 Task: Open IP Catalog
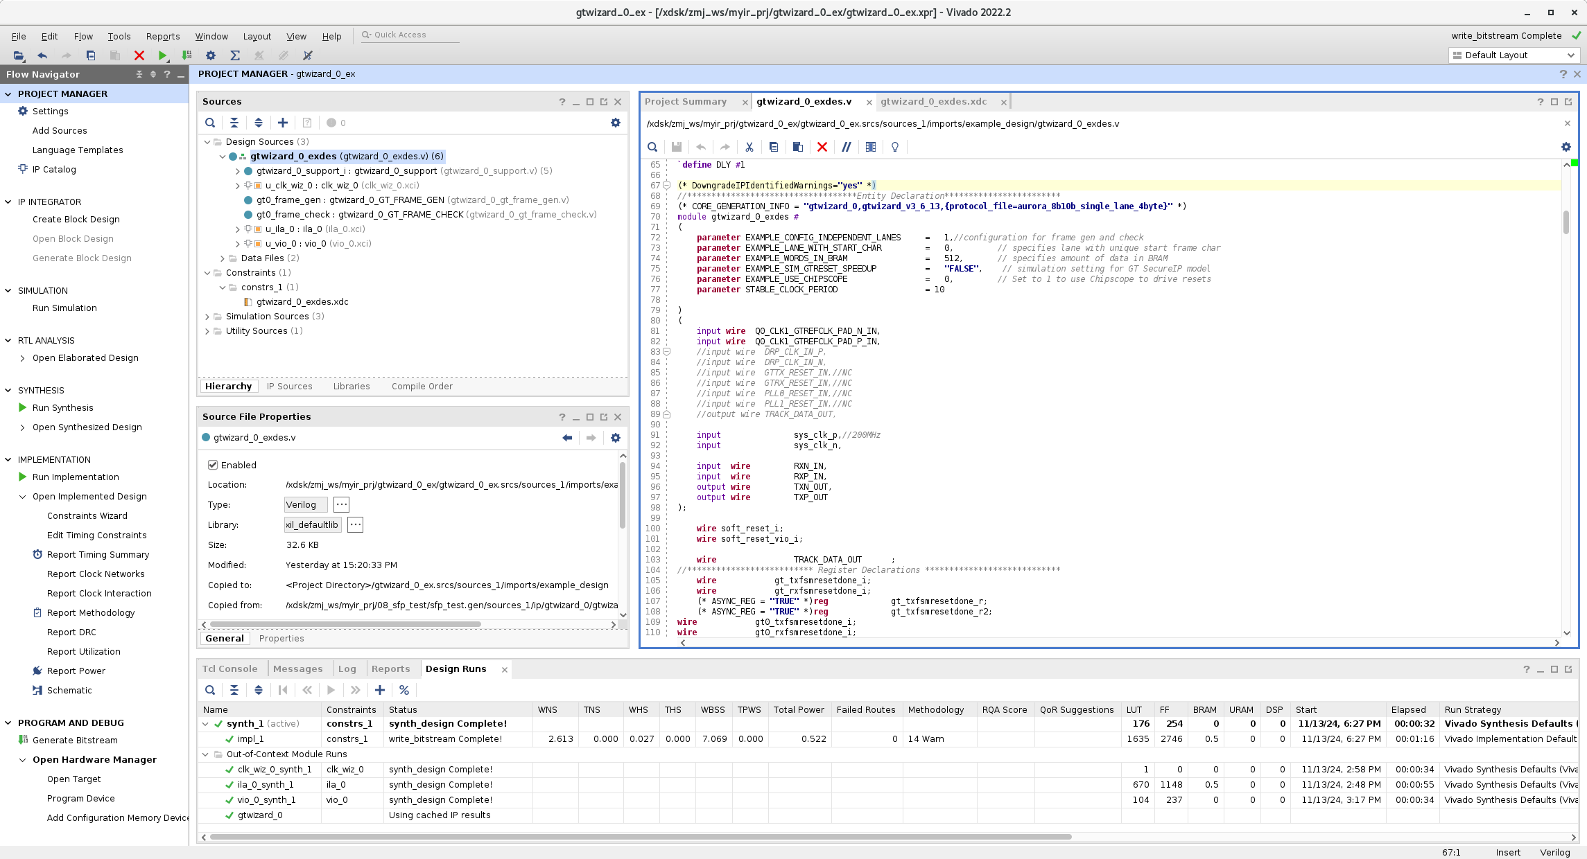tap(54, 170)
